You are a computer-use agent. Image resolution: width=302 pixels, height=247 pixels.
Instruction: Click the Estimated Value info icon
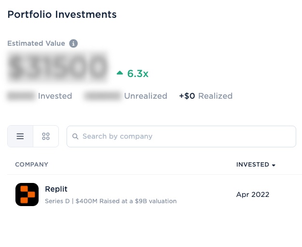tap(73, 43)
